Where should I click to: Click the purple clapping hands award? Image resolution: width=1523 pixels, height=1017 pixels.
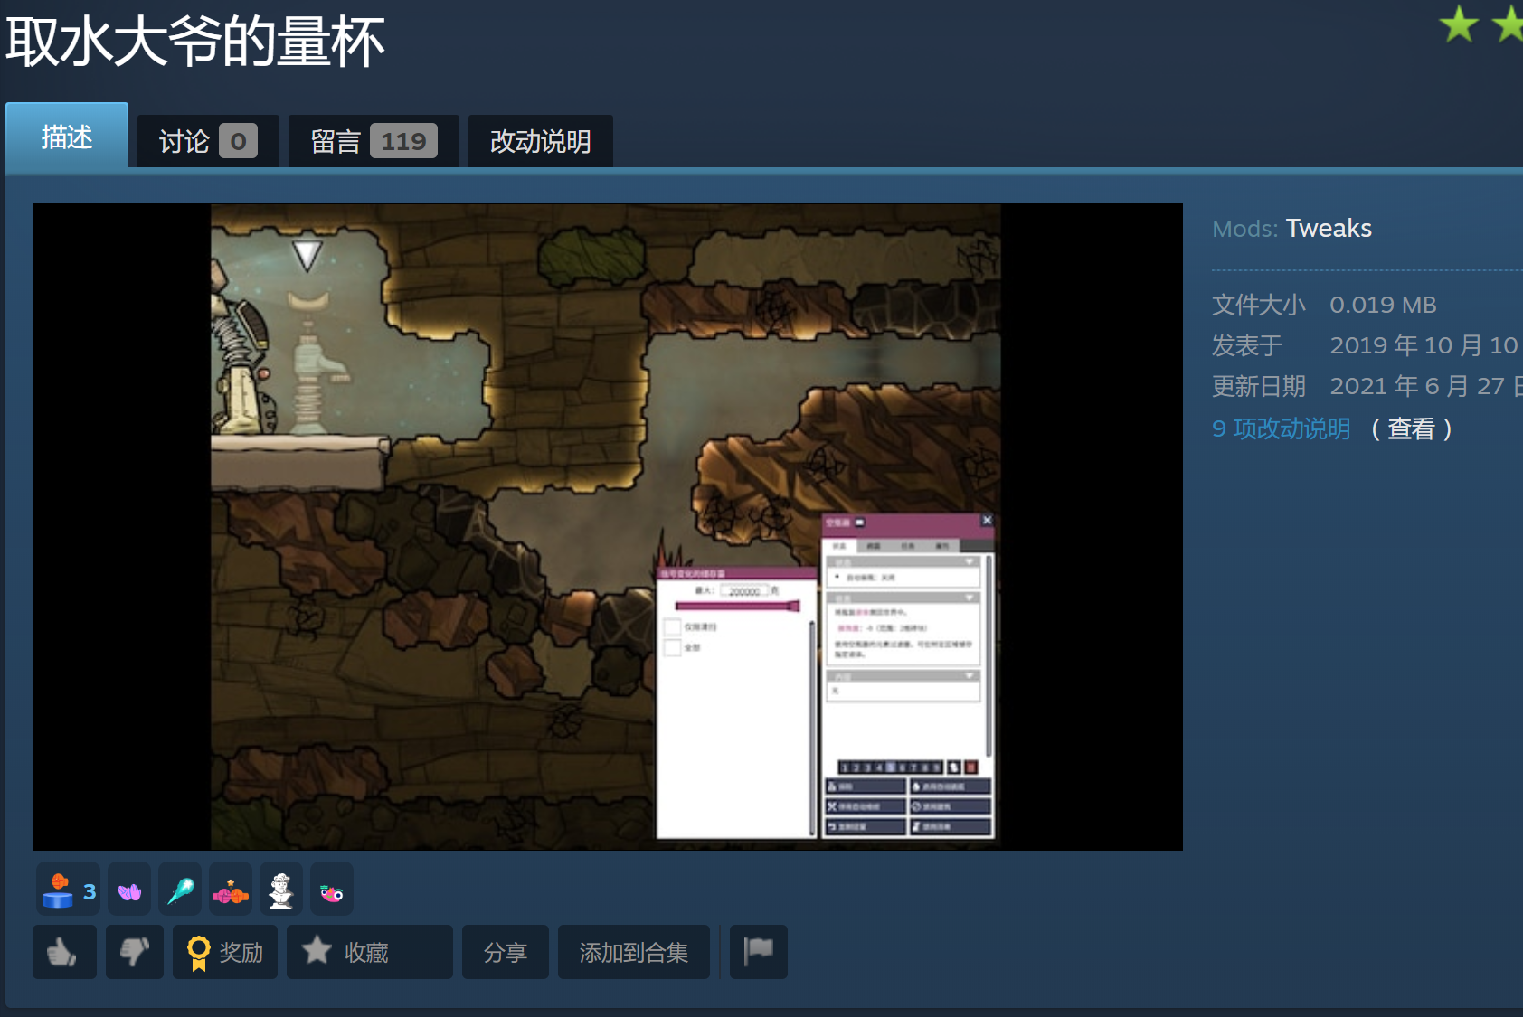click(129, 891)
